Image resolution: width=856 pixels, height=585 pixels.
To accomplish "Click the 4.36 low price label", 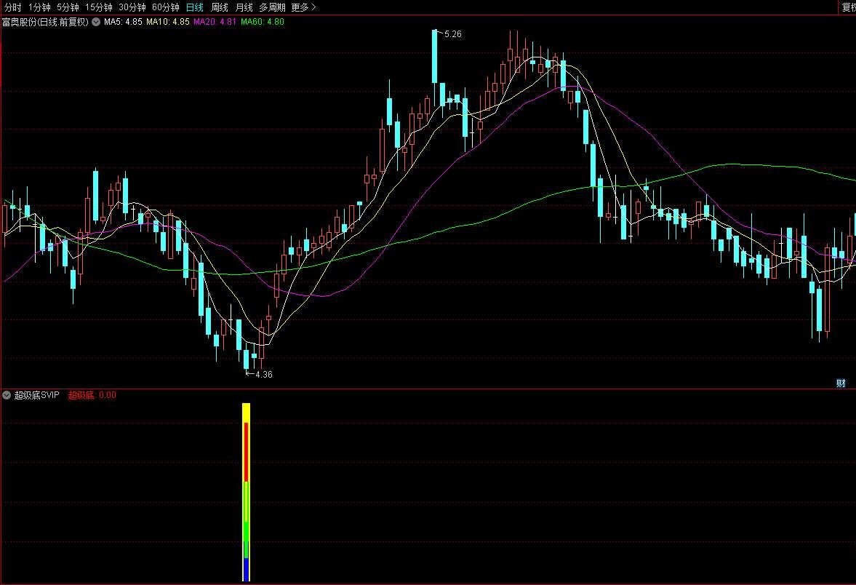I will (x=264, y=374).
